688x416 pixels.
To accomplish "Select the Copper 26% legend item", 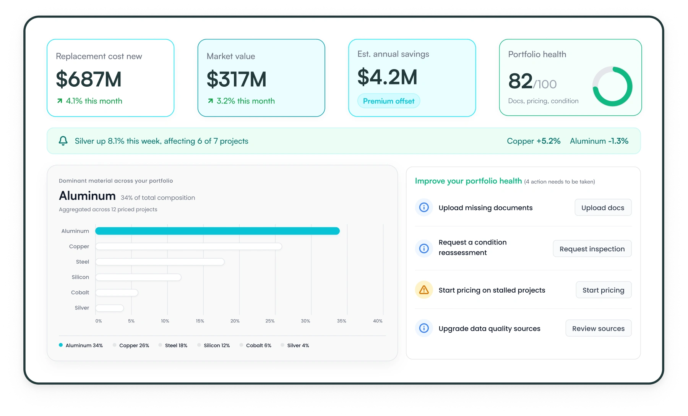I will (131, 345).
